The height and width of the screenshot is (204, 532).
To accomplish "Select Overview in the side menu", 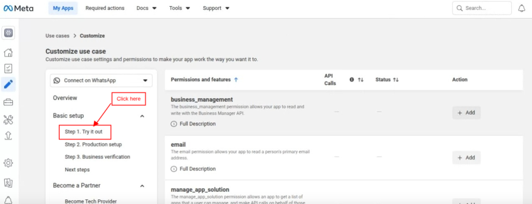I will 65,98.
